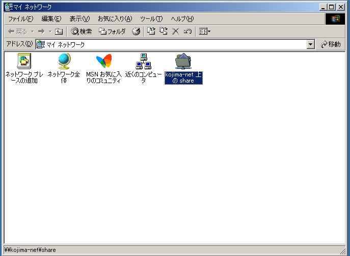Click status bar text ¥¥kojima-net¥share

30,250
